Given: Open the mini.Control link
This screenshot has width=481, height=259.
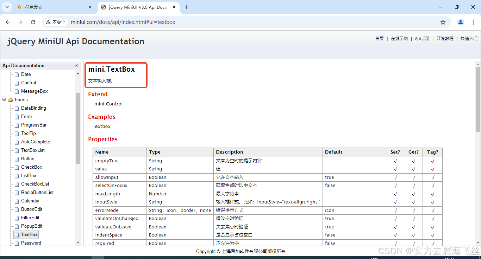Looking at the screenshot, I should pyautogui.click(x=108, y=104).
